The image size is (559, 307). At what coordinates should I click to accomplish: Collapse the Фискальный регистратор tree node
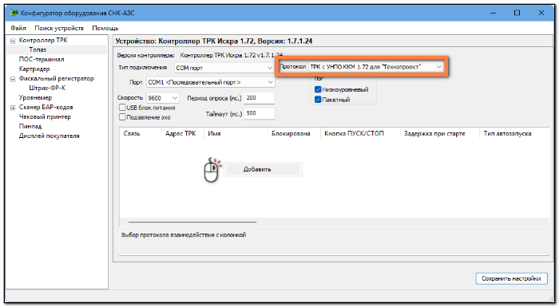[x=13, y=79]
